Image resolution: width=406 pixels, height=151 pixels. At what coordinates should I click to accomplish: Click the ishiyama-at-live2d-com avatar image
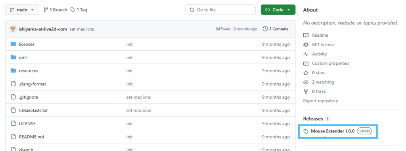13,29
